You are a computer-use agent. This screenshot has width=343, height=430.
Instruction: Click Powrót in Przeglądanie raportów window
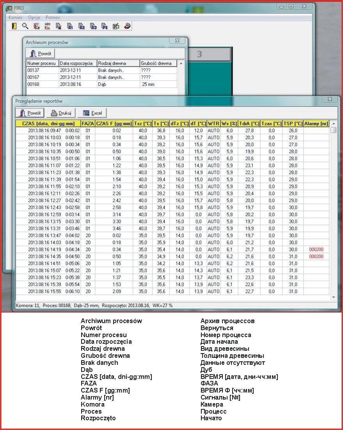30,113
